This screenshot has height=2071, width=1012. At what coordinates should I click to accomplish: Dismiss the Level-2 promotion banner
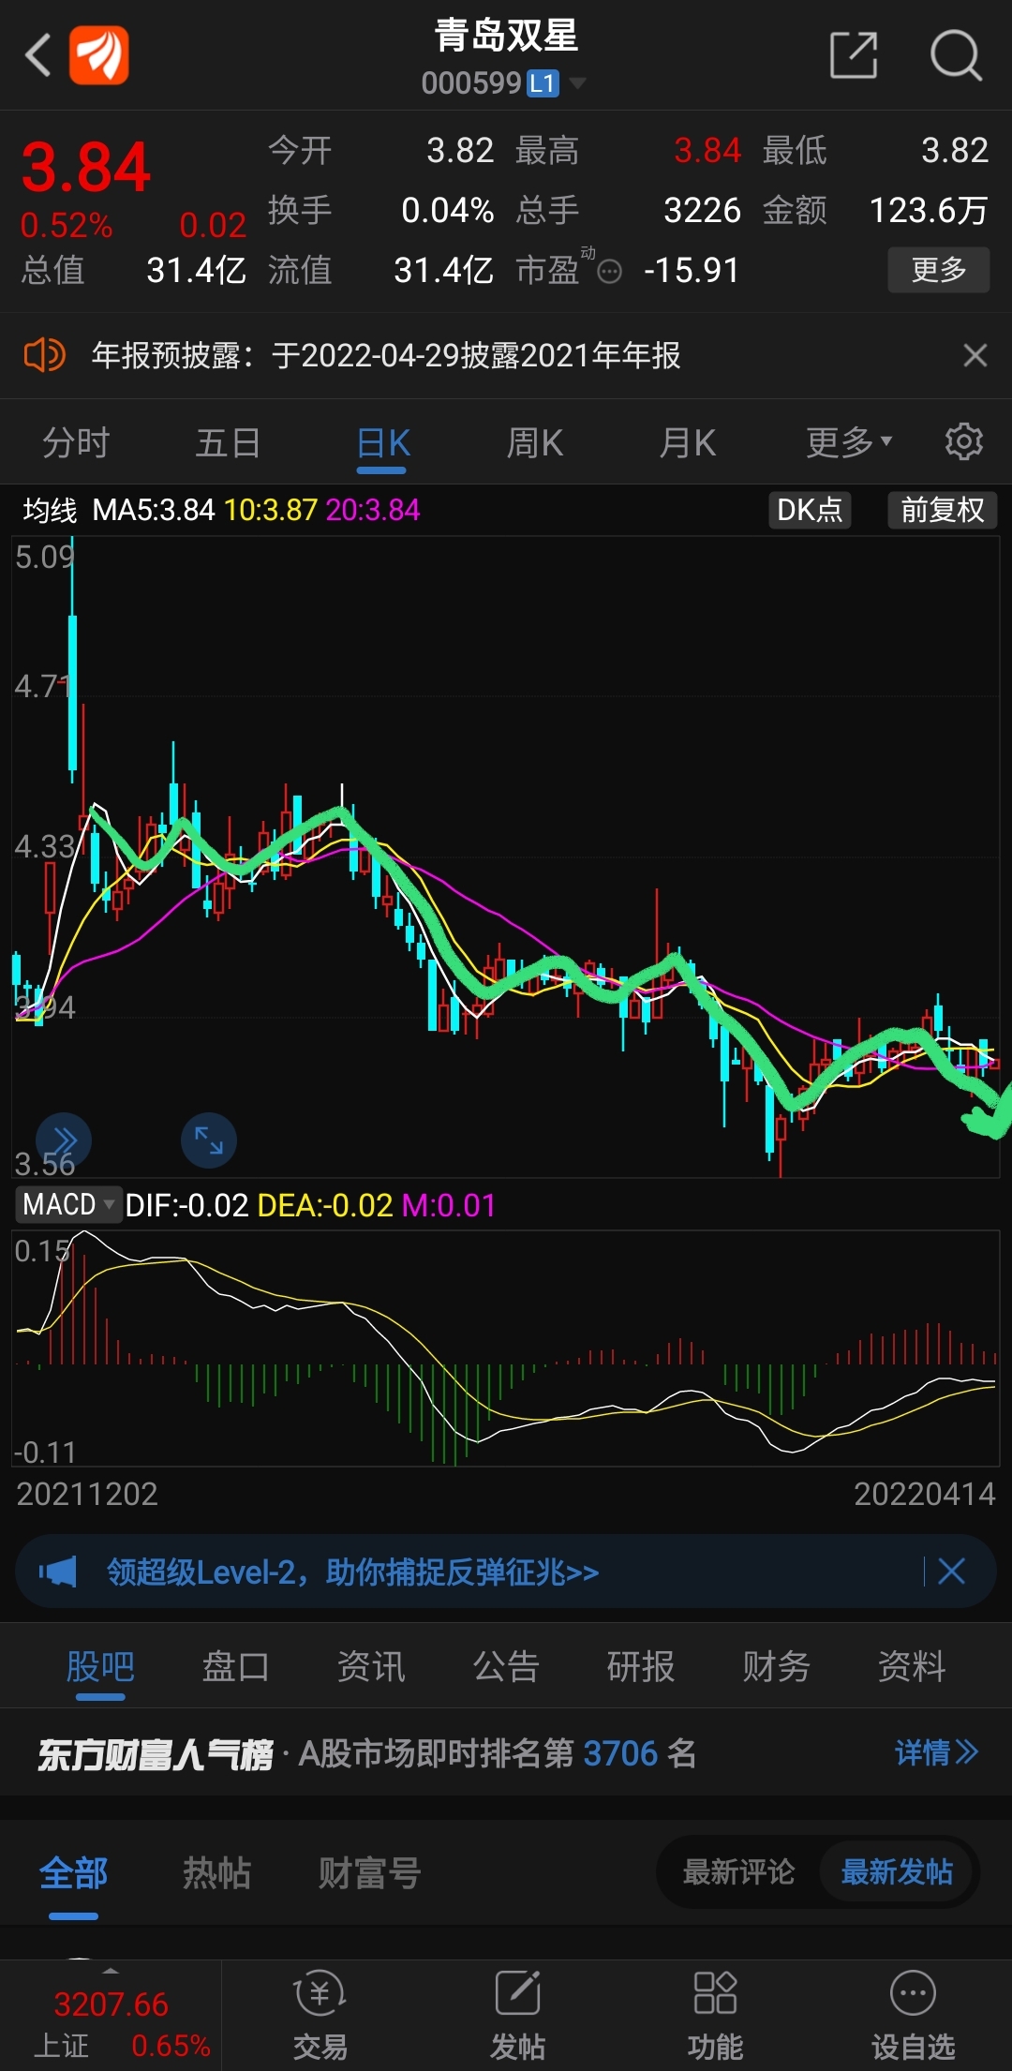point(951,1572)
